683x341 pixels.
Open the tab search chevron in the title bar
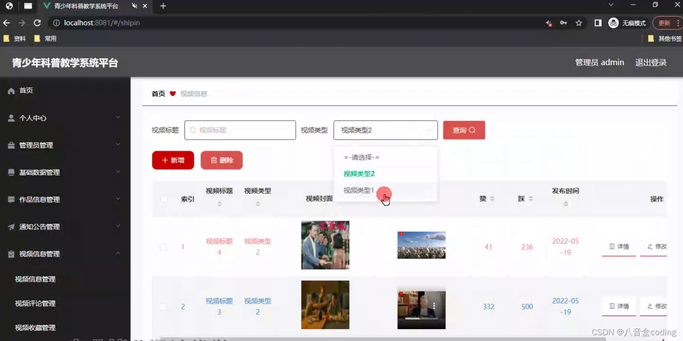click(611, 5)
